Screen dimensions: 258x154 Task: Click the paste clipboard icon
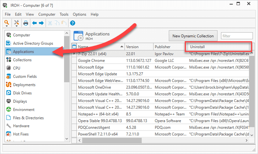click(64, 23)
